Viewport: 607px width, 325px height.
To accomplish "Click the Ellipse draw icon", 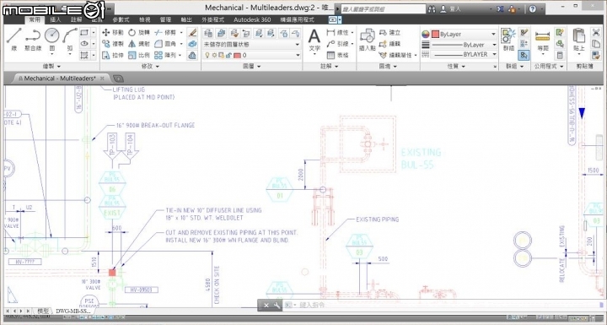I will coord(84,44).
